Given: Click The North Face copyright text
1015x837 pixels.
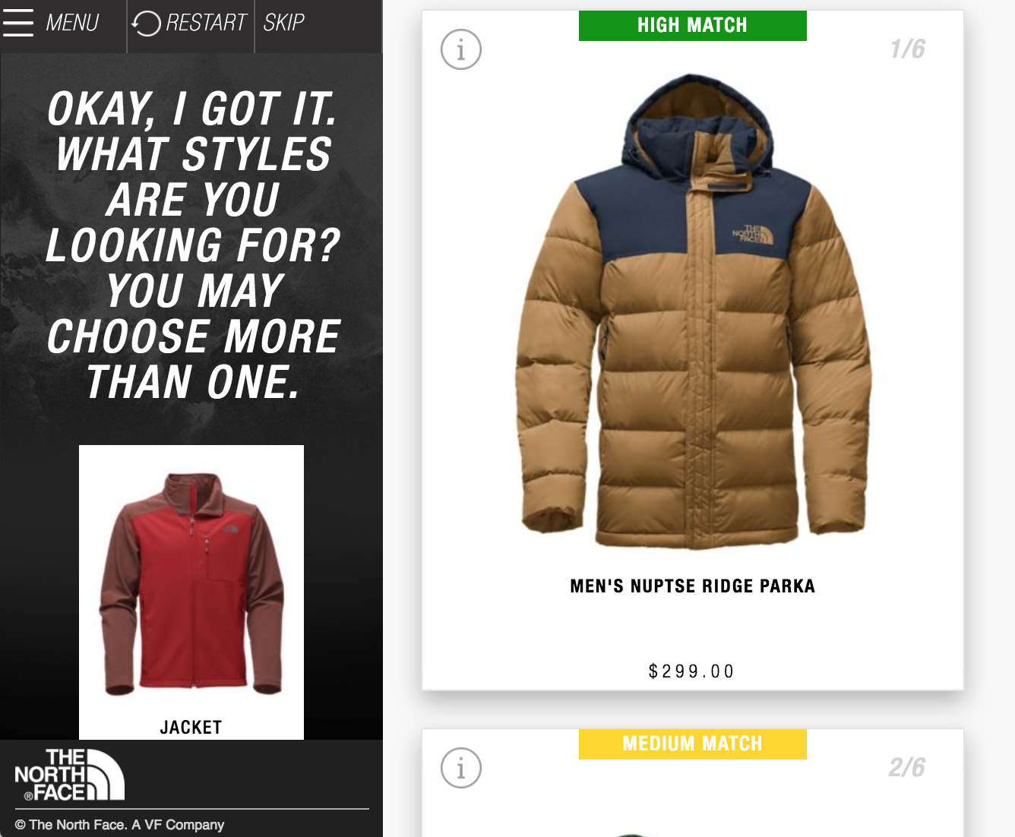Looking at the screenshot, I should tap(119, 825).
